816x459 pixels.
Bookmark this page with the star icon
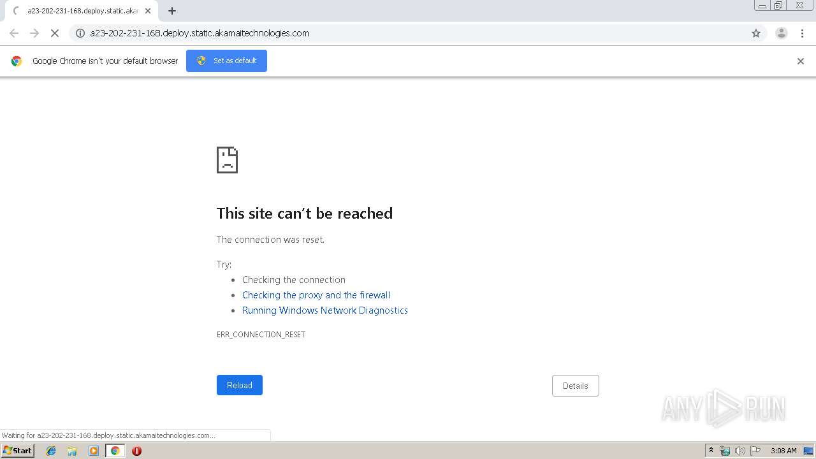(756, 33)
